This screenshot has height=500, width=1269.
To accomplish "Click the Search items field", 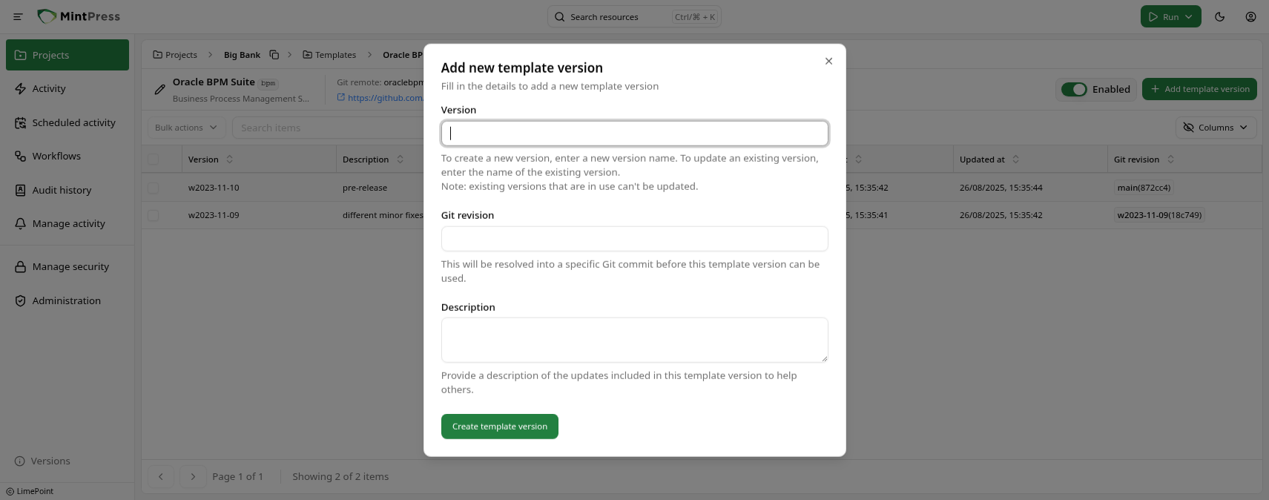I will pos(328,128).
